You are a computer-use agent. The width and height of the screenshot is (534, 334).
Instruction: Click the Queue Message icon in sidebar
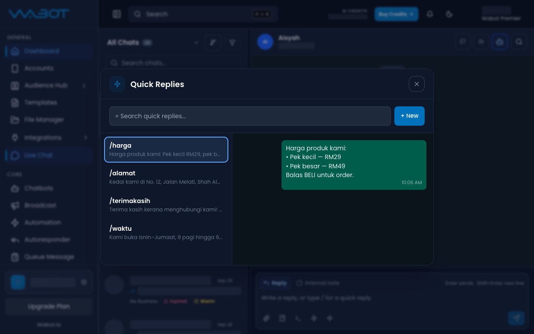point(15,257)
